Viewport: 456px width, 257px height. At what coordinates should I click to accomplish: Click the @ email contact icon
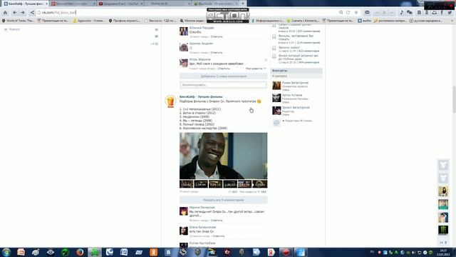coord(276,123)
